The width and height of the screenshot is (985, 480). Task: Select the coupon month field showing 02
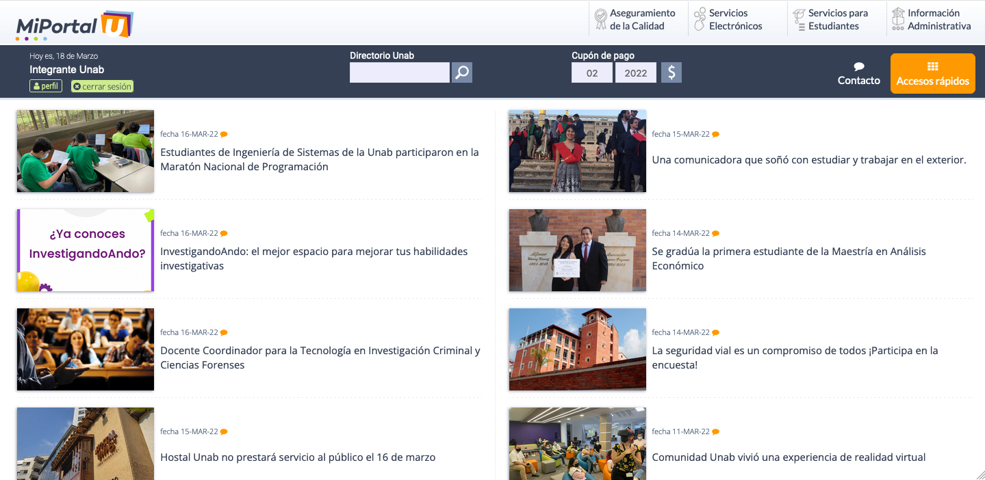point(592,73)
